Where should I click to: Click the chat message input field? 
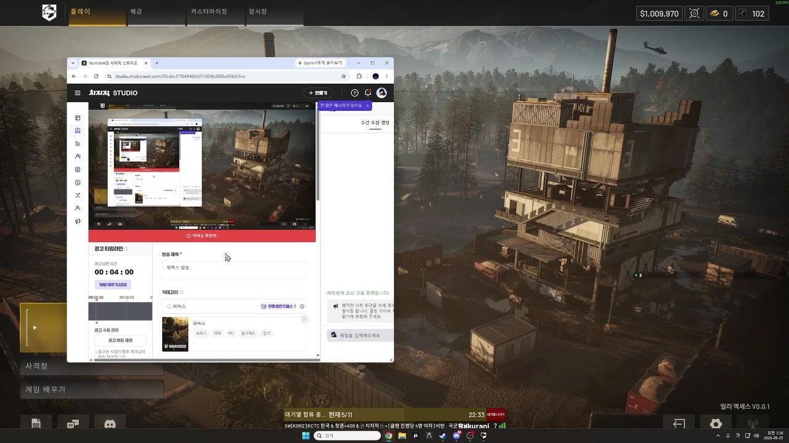coord(360,335)
